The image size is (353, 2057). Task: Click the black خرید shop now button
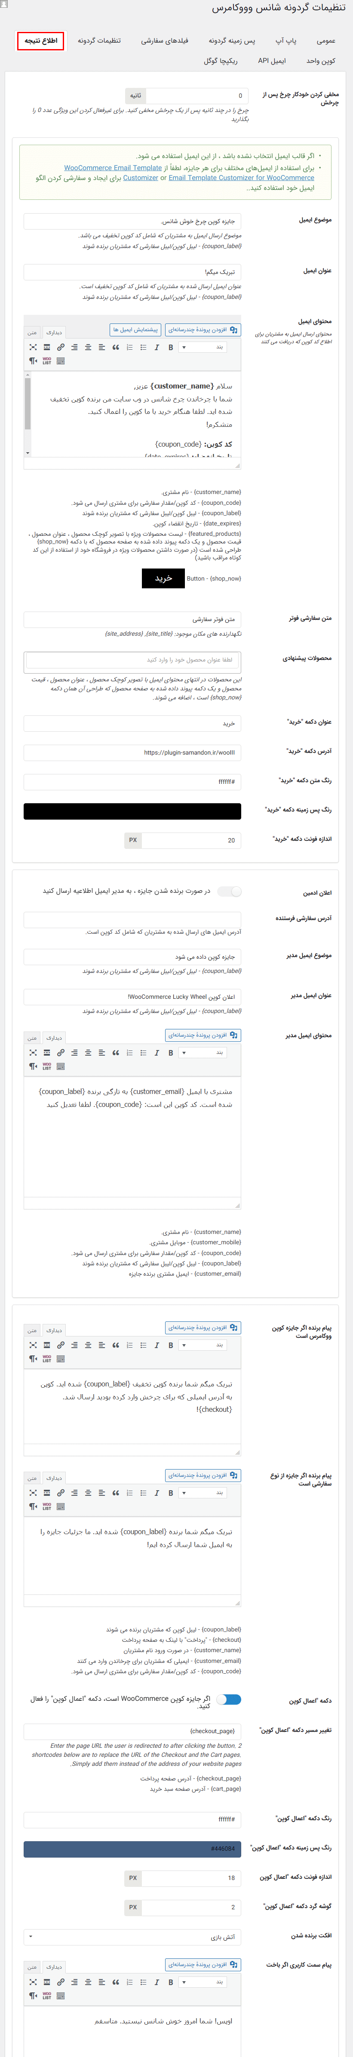point(163,578)
